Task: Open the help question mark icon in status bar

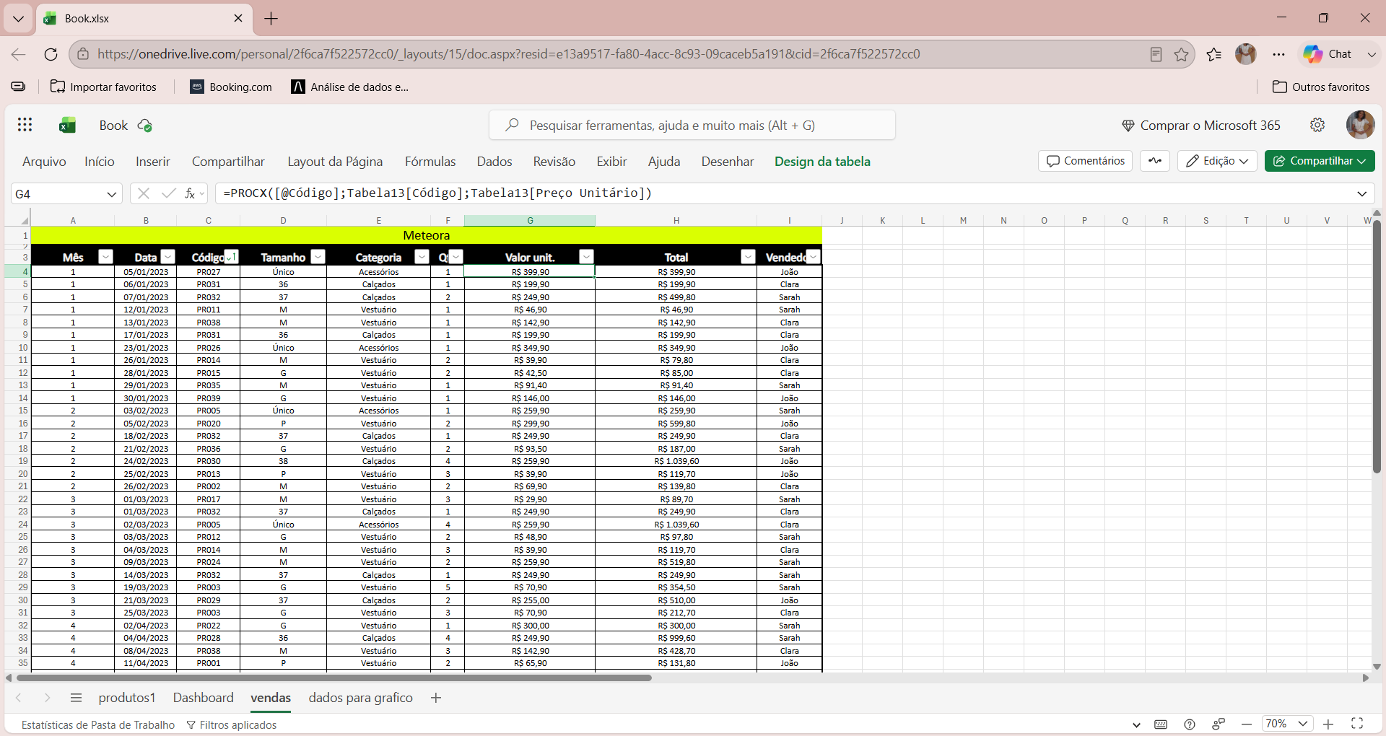Action: [x=1190, y=724]
